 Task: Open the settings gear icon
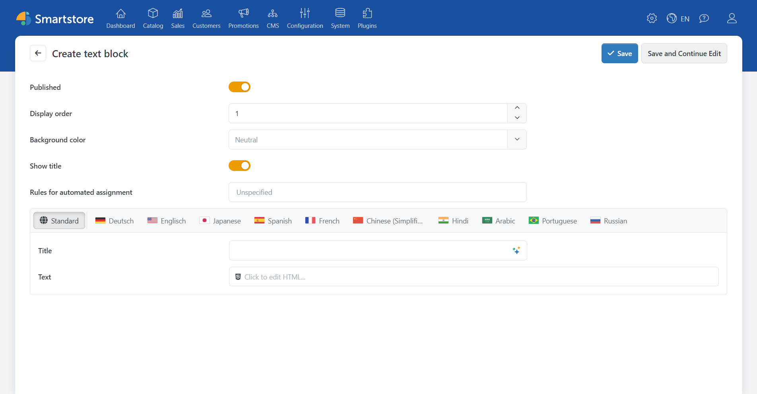(x=652, y=18)
